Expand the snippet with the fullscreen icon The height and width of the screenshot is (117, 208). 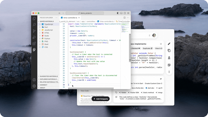(x=161, y=44)
